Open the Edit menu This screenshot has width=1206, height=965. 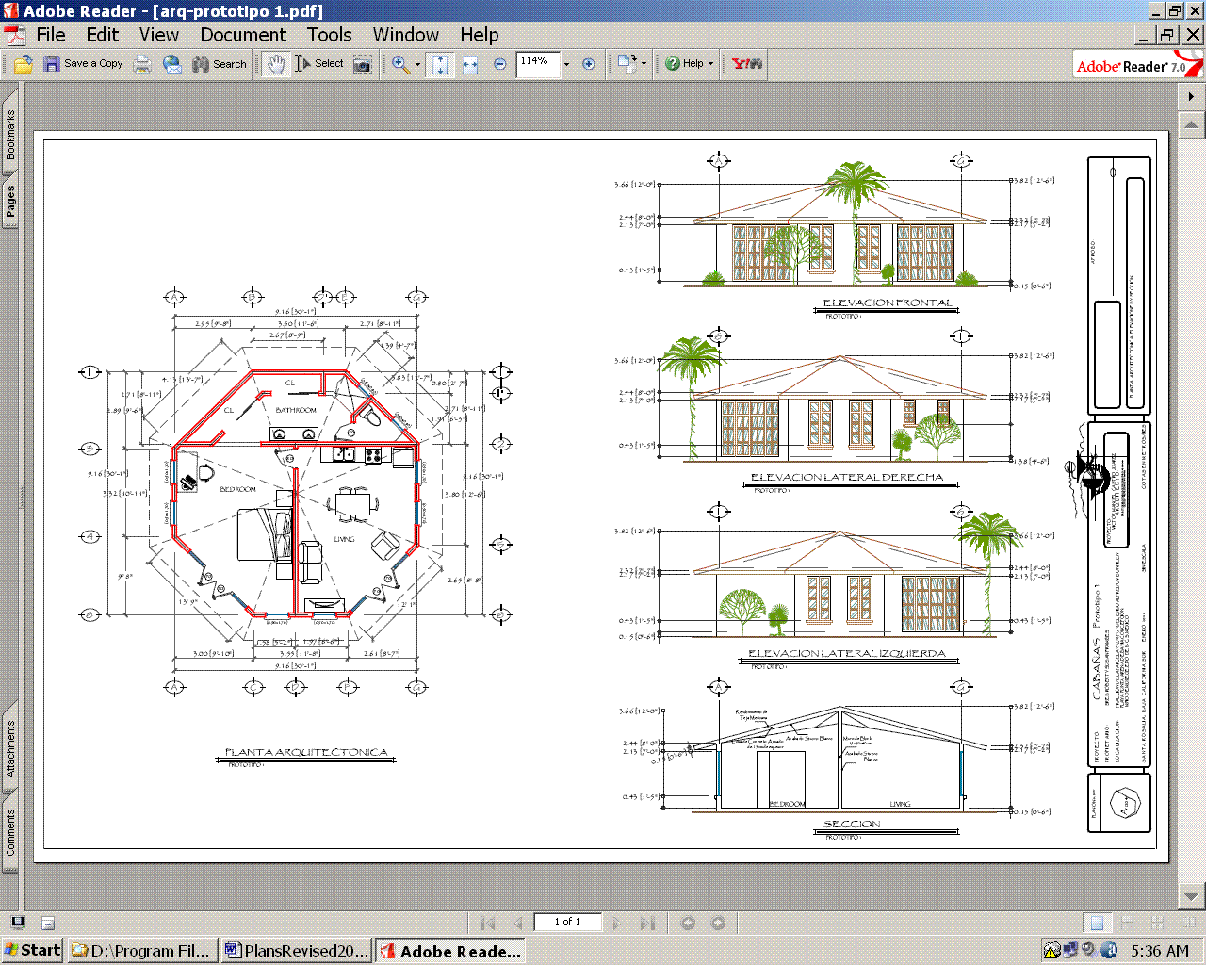click(x=103, y=35)
